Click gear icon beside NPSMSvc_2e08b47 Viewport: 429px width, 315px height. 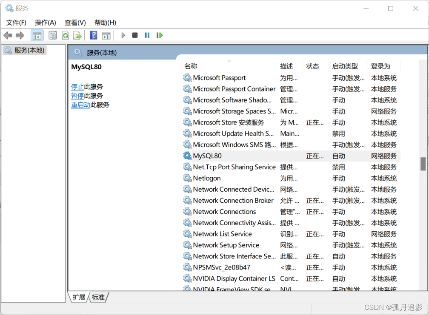coord(187,267)
